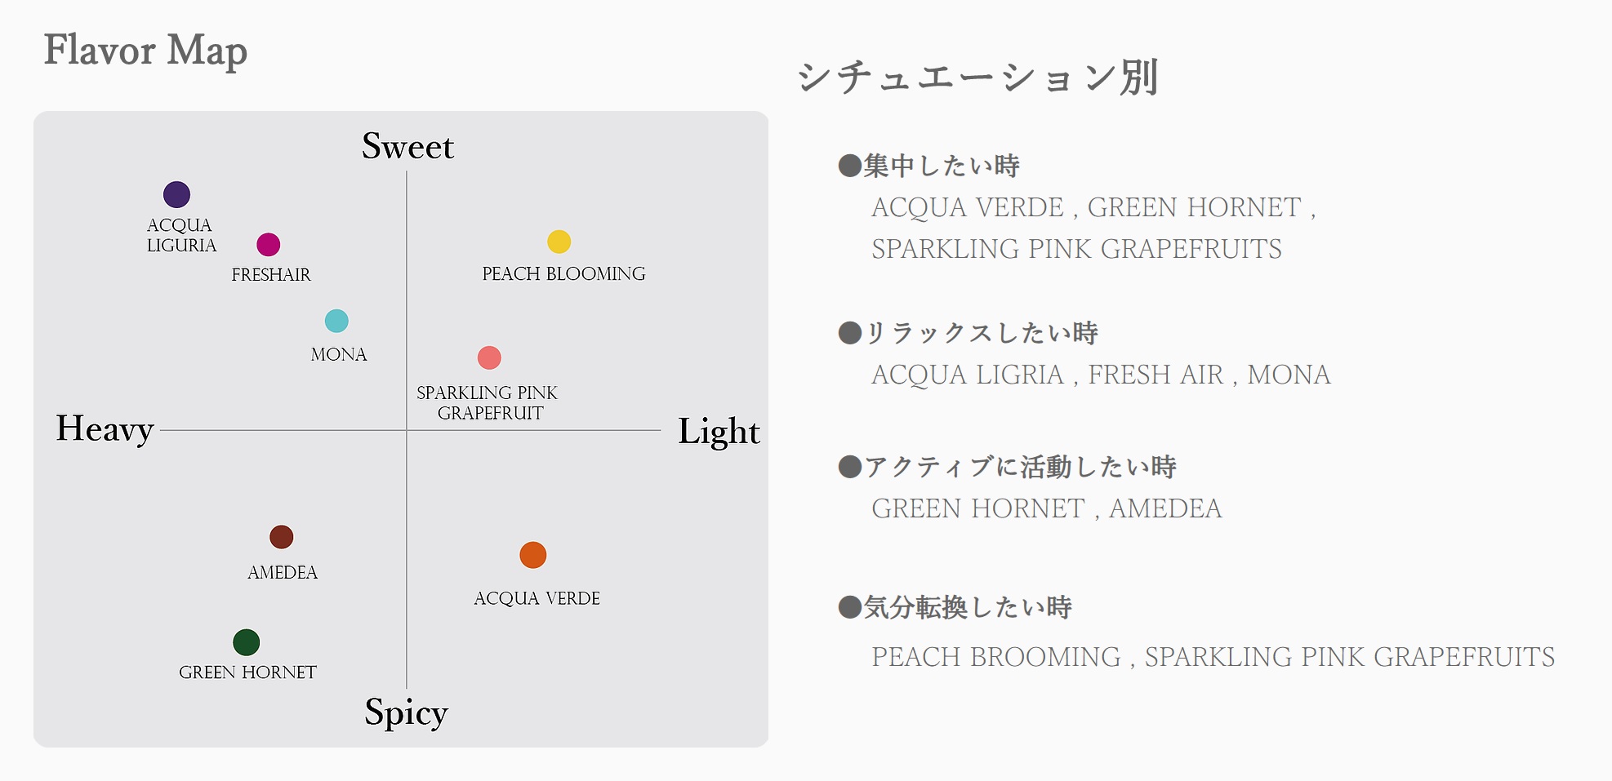Click the brown AMEDEA dot

(x=281, y=537)
